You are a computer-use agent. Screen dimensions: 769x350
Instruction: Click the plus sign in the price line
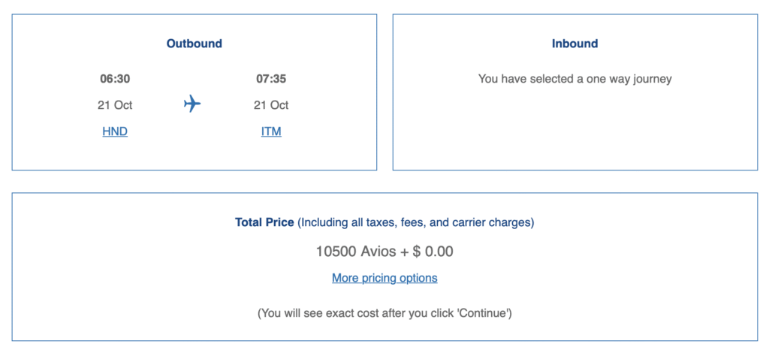click(x=405, y=251)
